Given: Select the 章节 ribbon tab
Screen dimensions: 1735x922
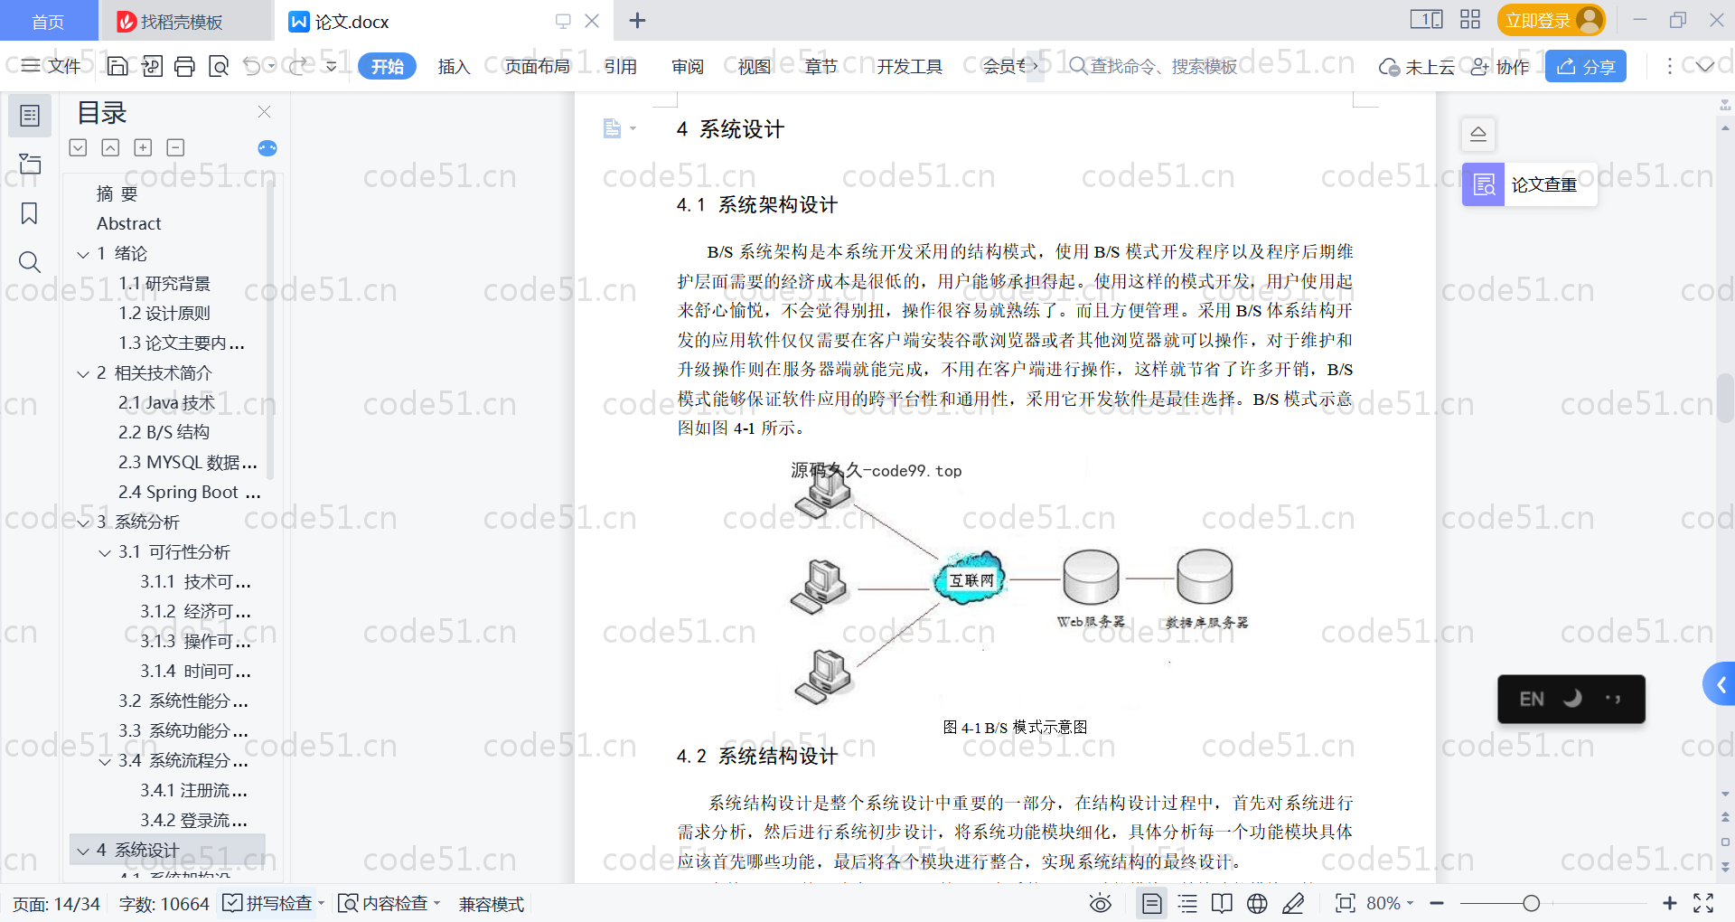Looking at the screenshot, I should pos(821,66).
